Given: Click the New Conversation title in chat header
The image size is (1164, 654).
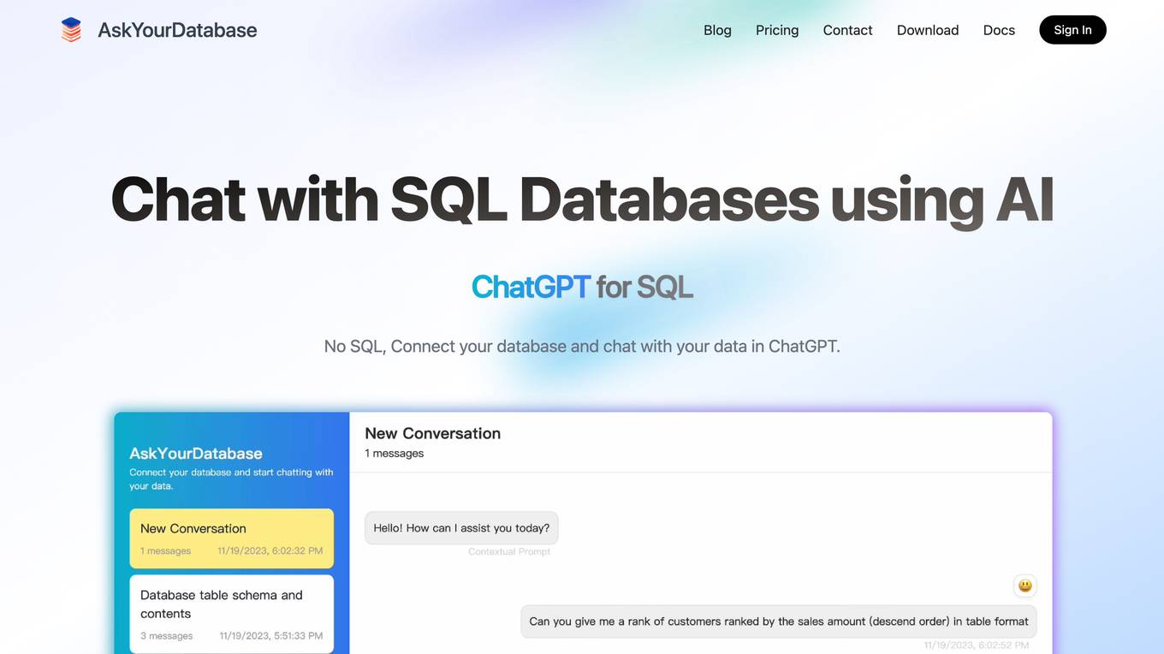Looking at the screenshot, I should tap(433, 433).
